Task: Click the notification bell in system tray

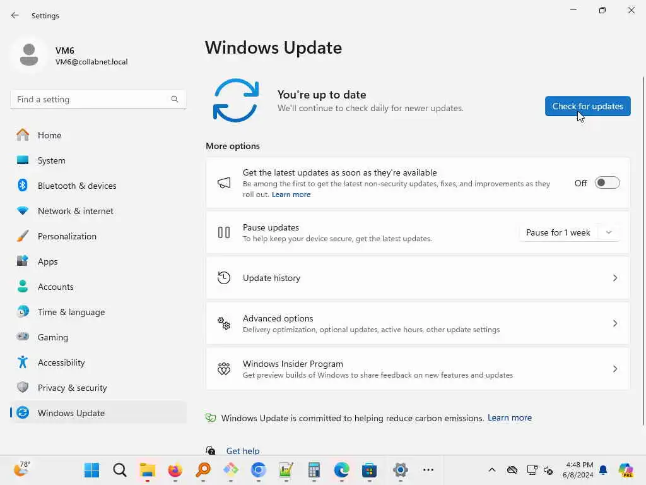Action: [603, 470]
